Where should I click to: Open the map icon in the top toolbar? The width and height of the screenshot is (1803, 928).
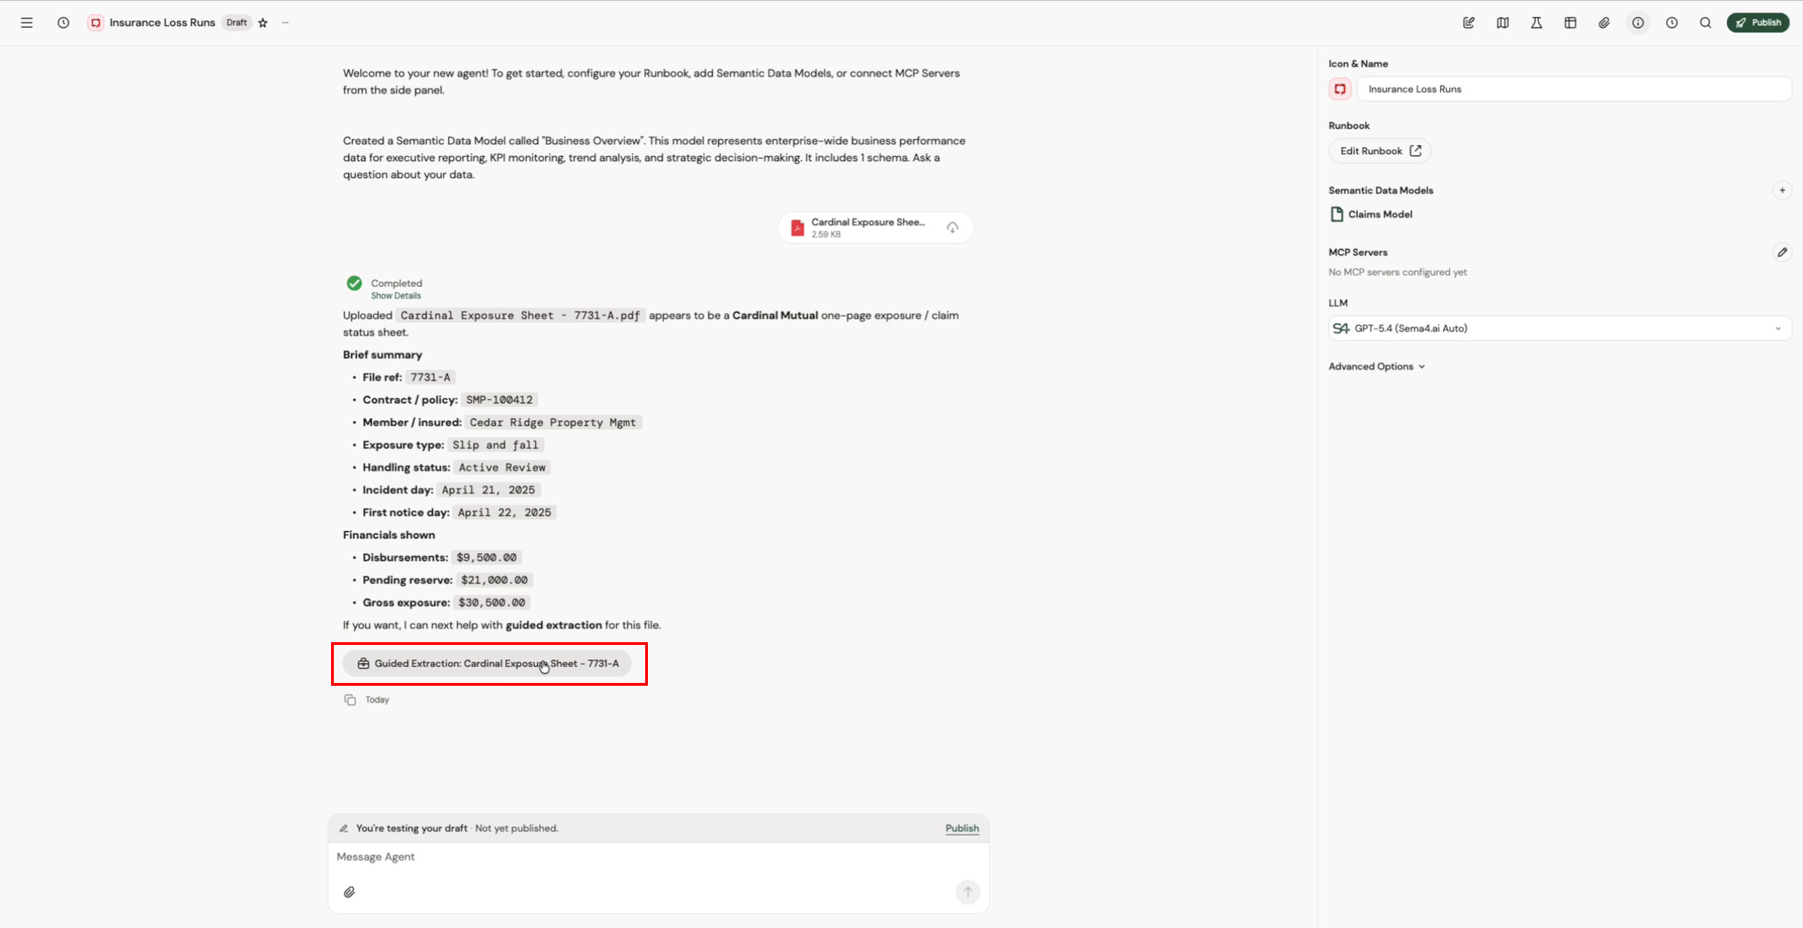pyautogui.click(x=1502, y=23)
